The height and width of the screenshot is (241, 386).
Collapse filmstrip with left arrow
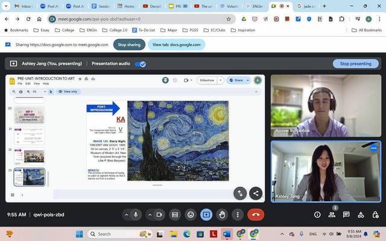coord(22,195)
